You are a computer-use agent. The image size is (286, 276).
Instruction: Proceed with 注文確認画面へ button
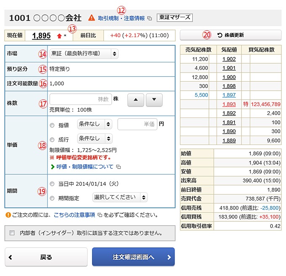[133, 257]
